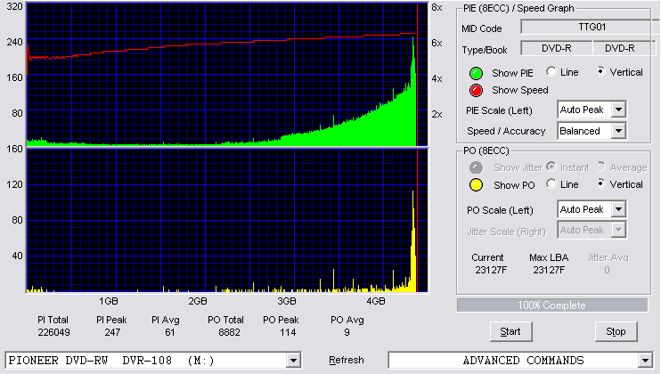This screenshot has height=374, width=661.
Task: Select Line mode for PIE graph
Action: coord(551,71)
